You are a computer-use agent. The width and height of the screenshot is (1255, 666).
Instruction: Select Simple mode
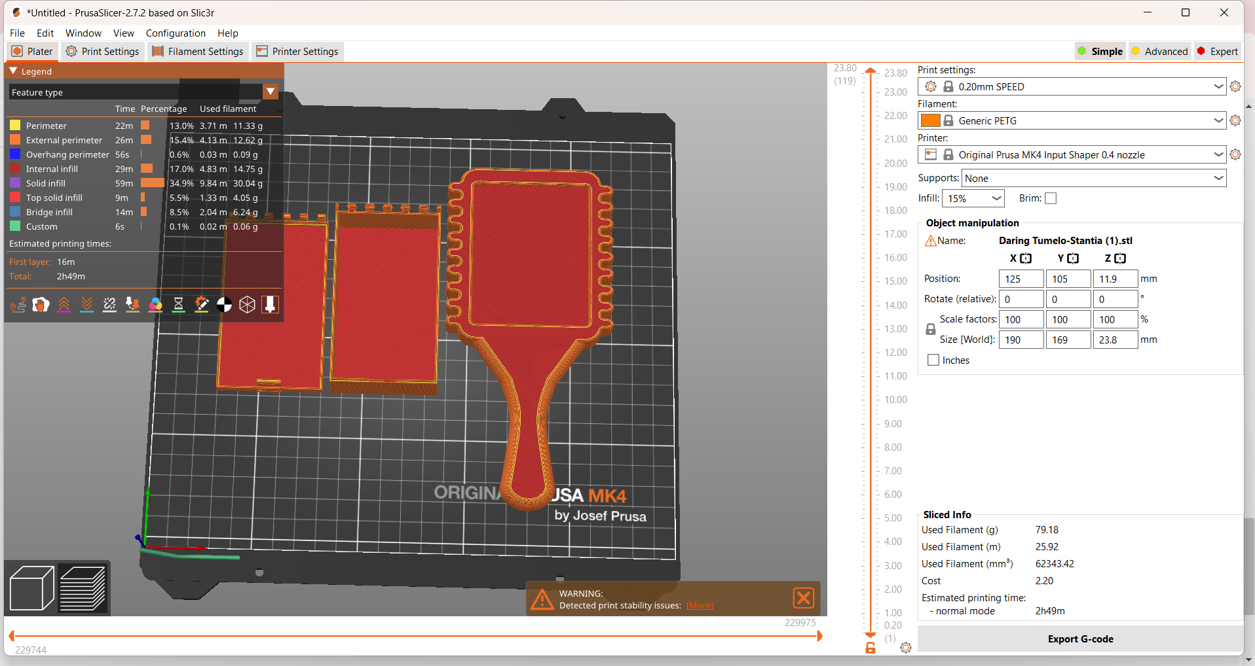(1100, 52)
